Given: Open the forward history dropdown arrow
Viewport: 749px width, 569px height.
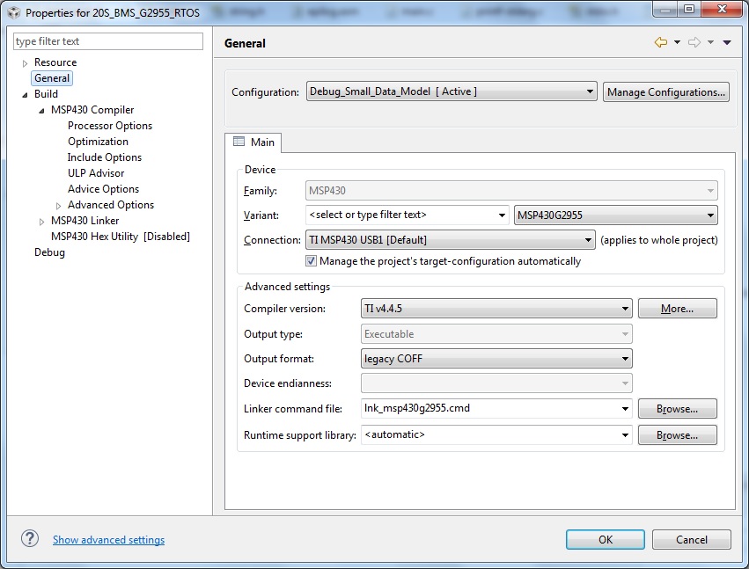Looking at the screenshot, I should (x=710, y=42).
